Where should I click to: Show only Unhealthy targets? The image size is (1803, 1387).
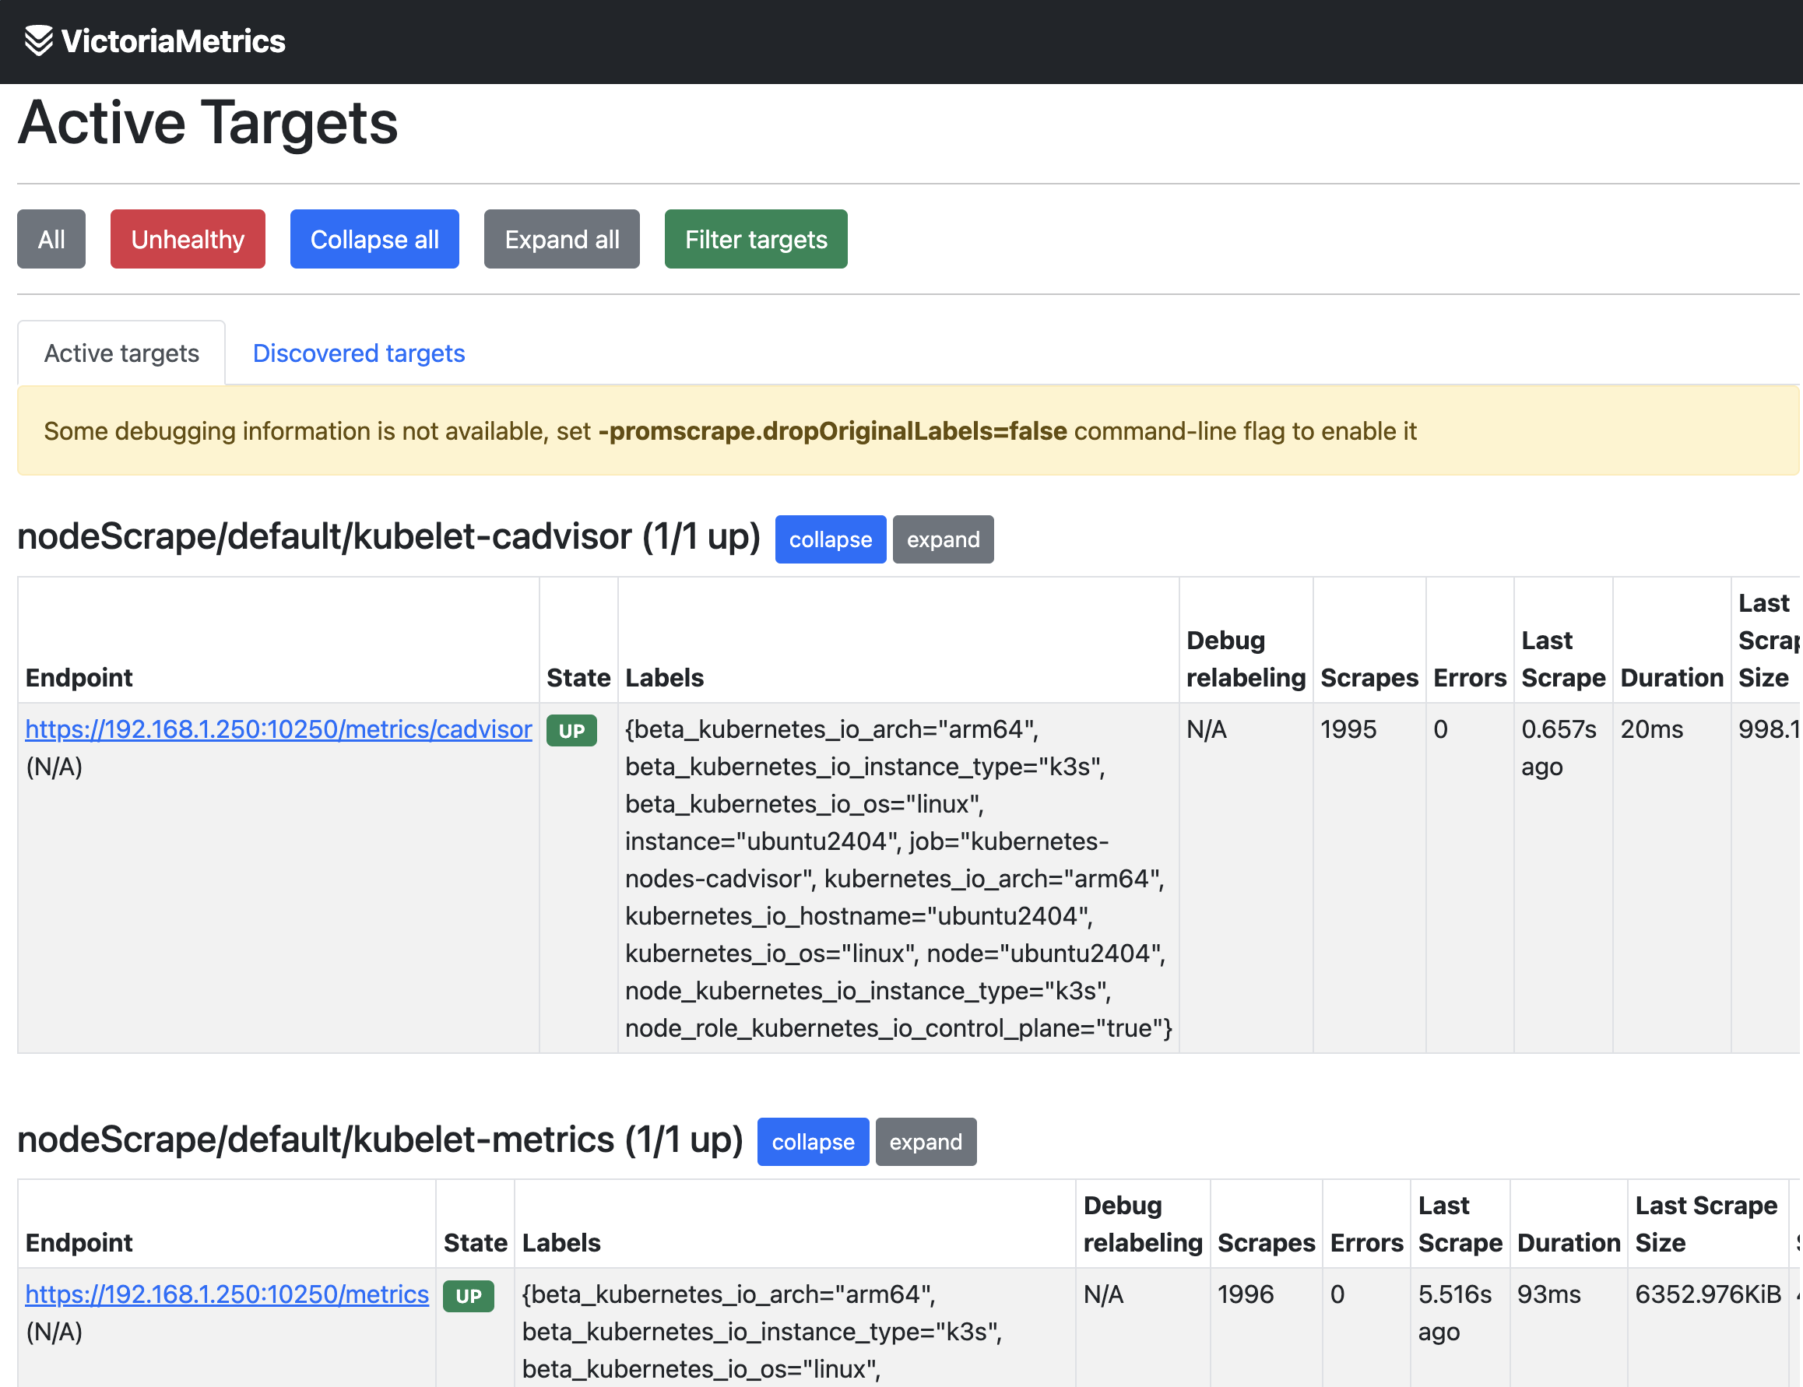[x=188, y=240]
